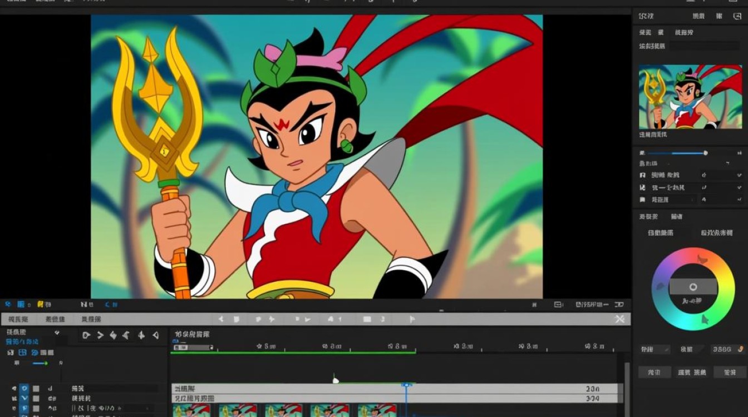The image size is (748, 417).
Task: Click the right button in bottom-right button row
Action: point(729,372)
